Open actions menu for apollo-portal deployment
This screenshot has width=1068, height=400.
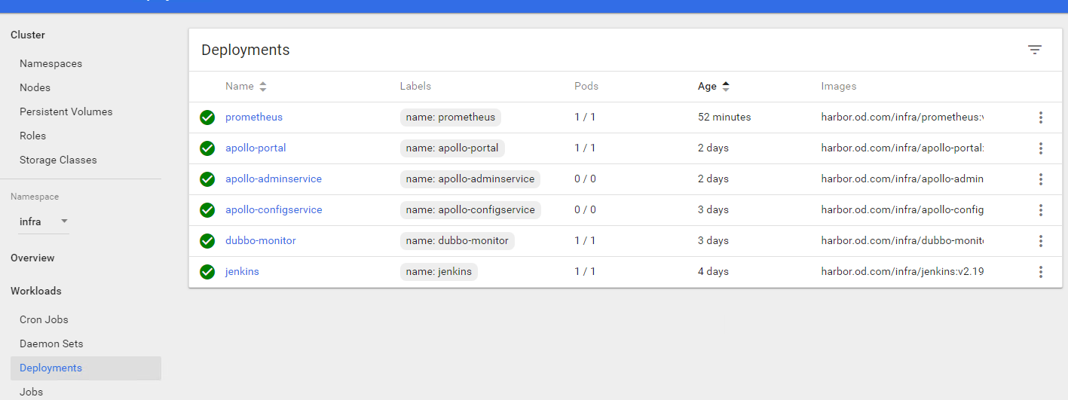(1040, 148)
